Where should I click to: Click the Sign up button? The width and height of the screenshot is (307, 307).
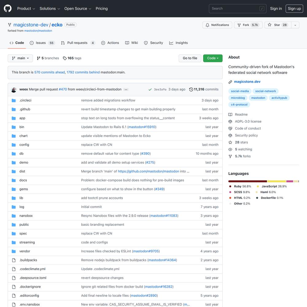click(294, 9)
